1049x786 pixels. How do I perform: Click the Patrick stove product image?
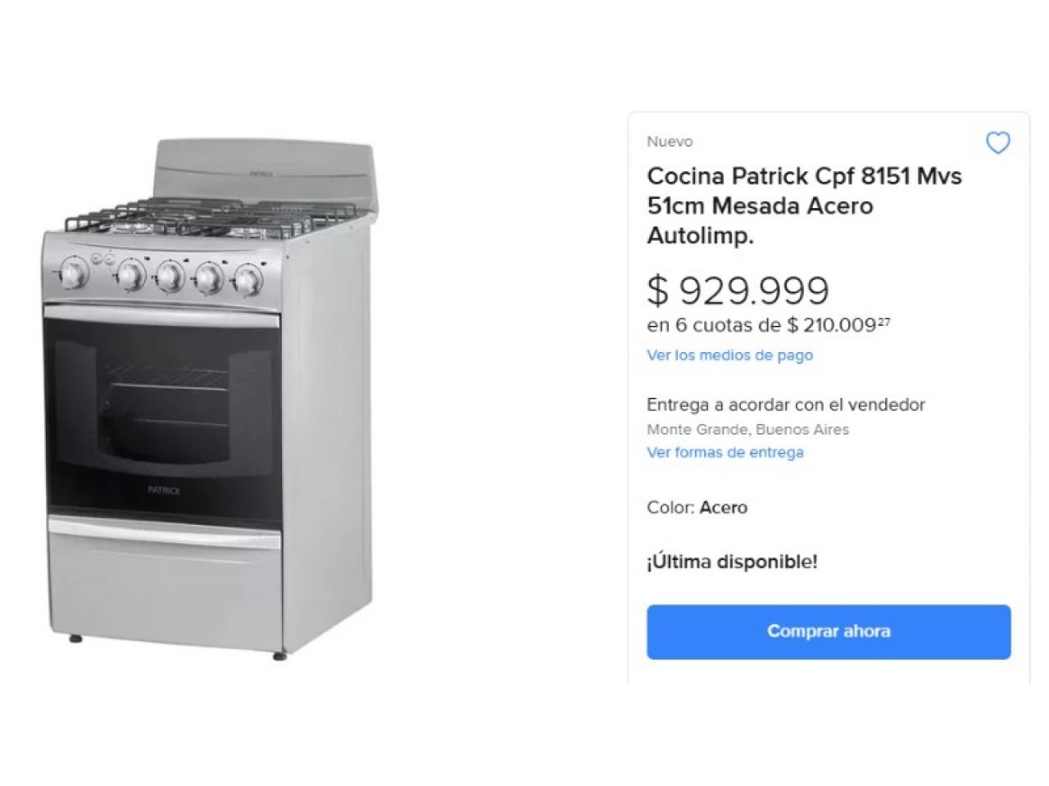click(x=210, y=400)
